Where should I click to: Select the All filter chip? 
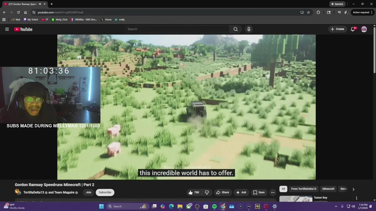pyautogui.click(x=283, y=189)
